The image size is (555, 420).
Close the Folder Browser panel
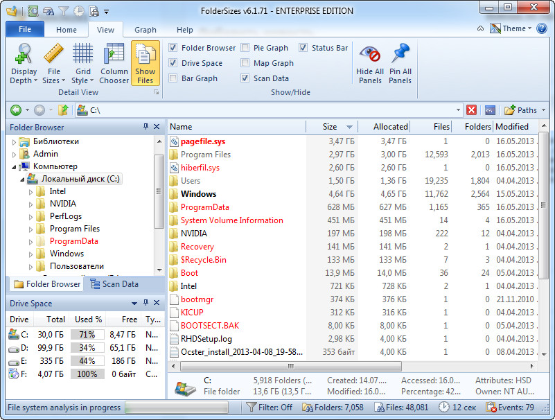click(x=157, y=126)
